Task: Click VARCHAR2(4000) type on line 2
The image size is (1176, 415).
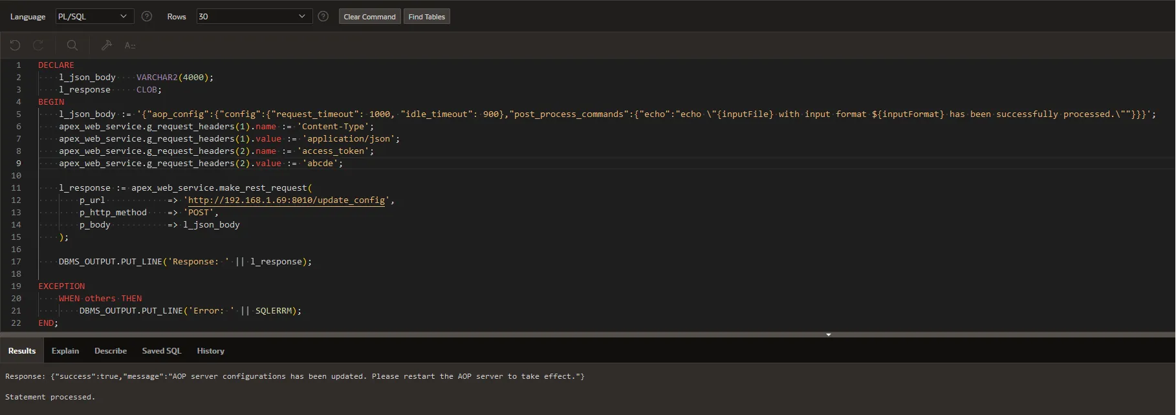Action: point(172,78)
